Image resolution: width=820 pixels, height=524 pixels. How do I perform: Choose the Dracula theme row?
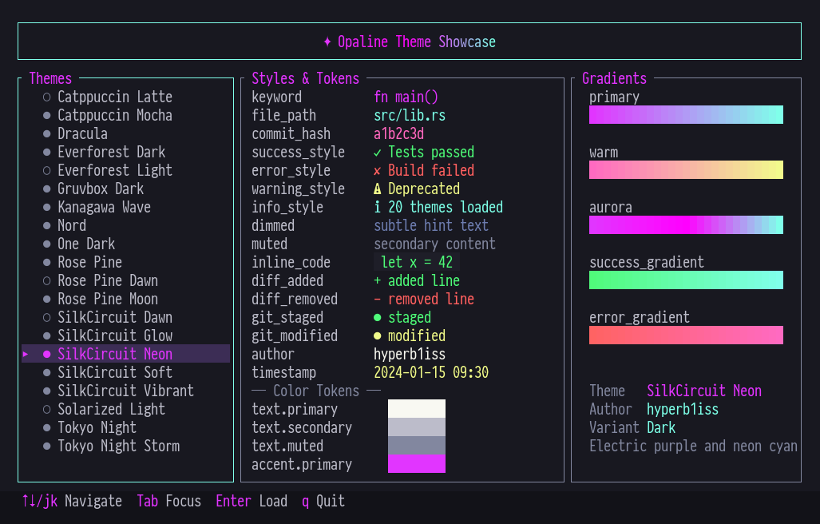coord(125,133)
